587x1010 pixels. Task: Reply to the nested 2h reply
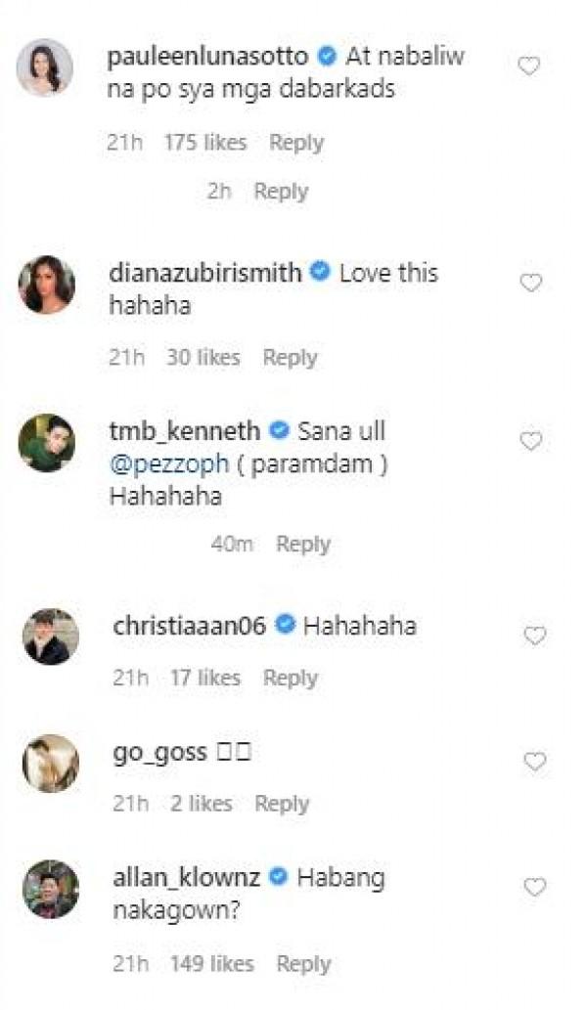pos(281,192)
